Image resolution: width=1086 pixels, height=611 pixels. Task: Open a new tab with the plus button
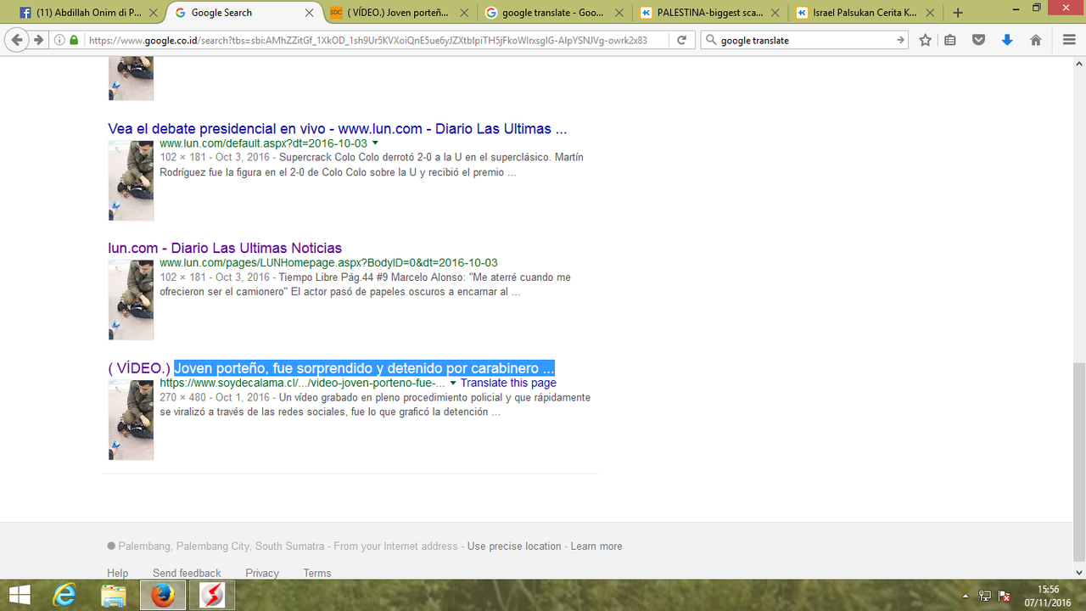(x=958, y=13)
